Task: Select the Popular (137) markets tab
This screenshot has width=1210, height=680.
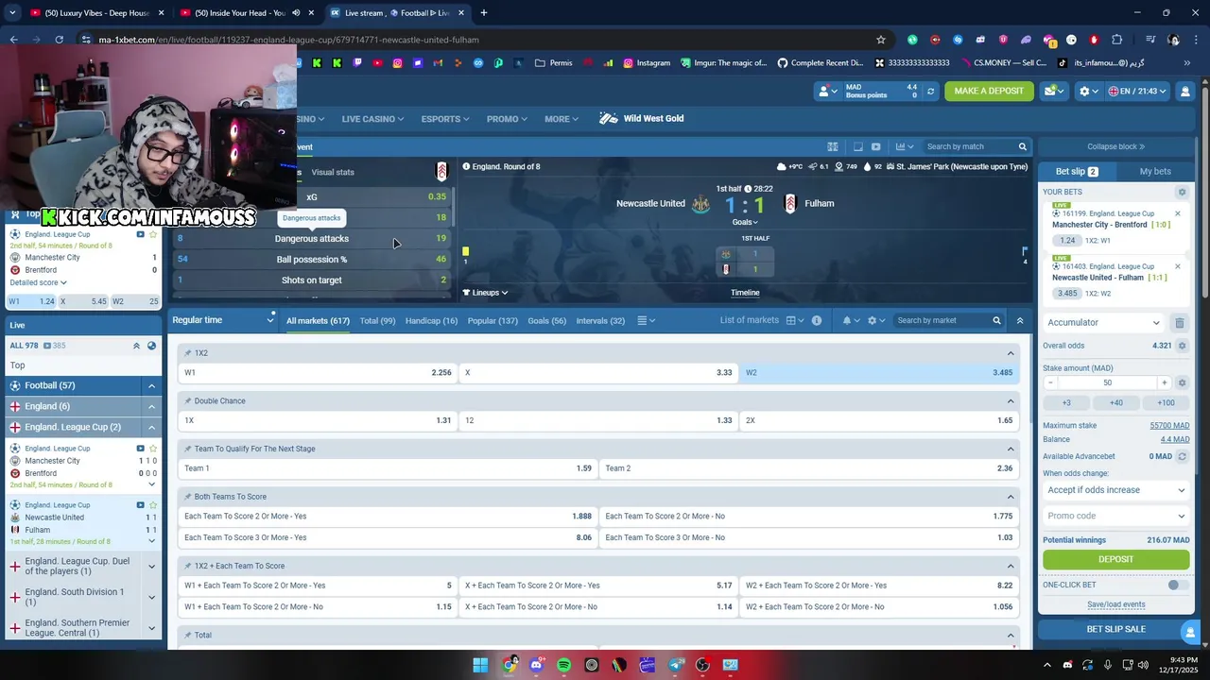Action: click(x=493, y=321)
